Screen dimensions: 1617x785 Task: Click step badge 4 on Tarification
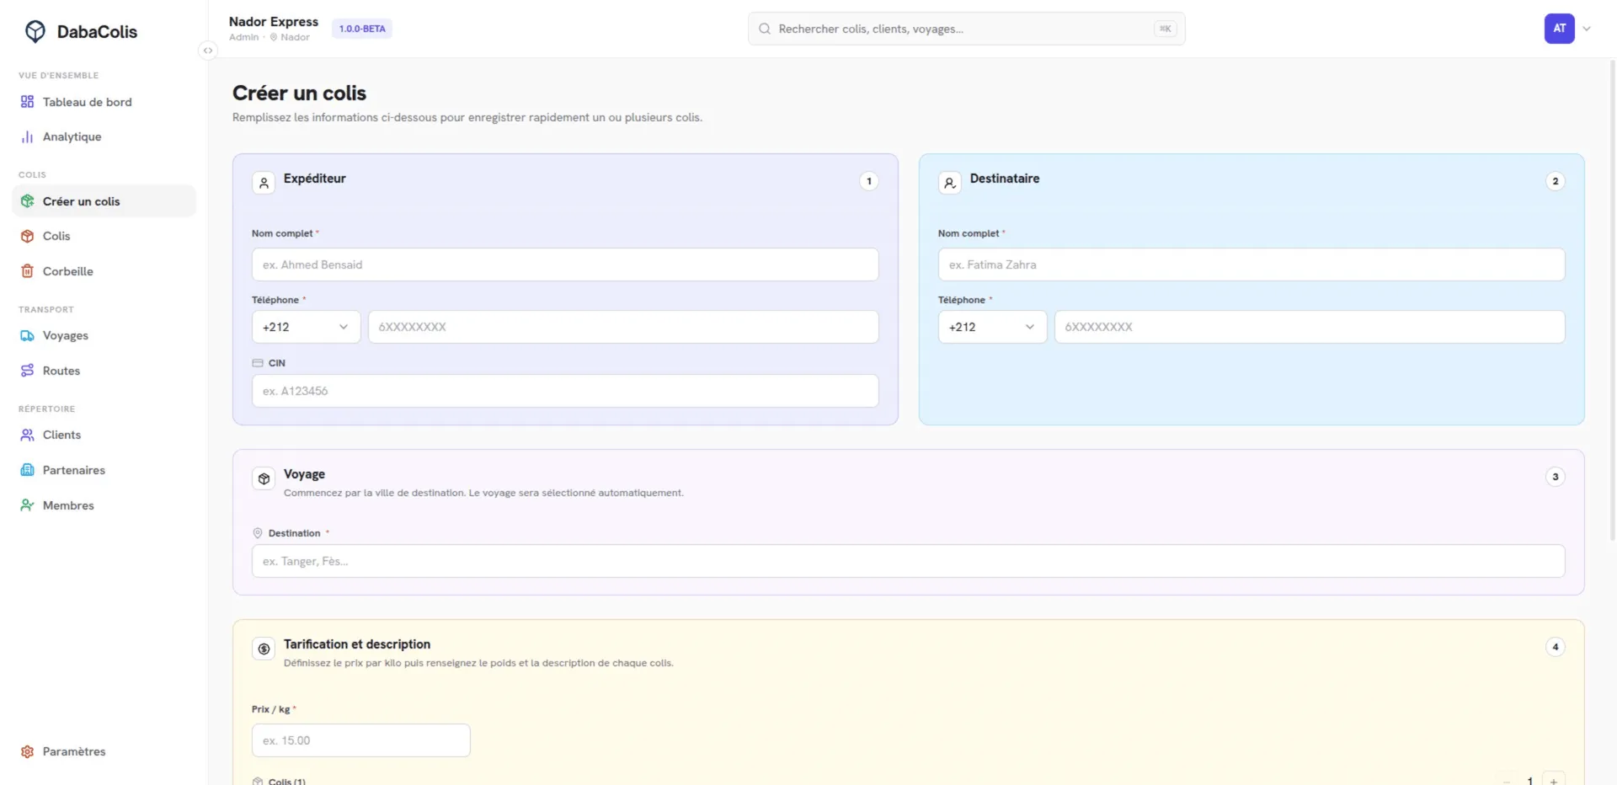pyautogui.click(x=1556, y=647)
